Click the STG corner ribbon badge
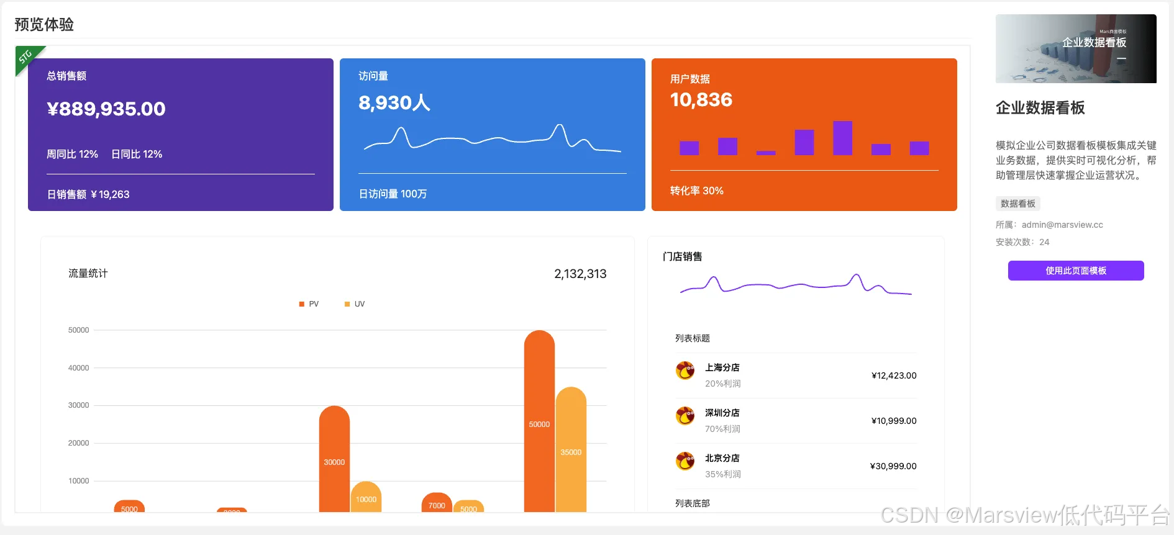This screenshot has width=1174, height=535. tap(26, 57)
